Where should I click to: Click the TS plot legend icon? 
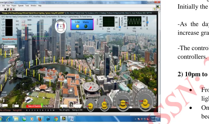click(x=23, y=32)
